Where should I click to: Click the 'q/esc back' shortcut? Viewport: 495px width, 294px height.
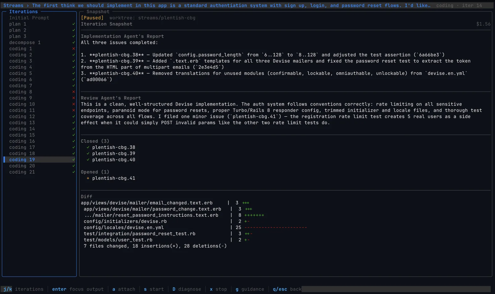(287, 289)
